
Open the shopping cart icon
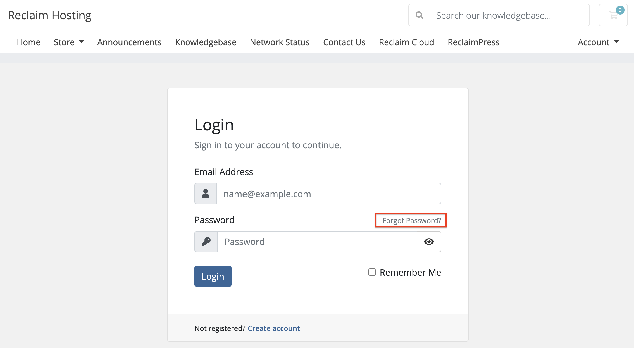point(613,15)
